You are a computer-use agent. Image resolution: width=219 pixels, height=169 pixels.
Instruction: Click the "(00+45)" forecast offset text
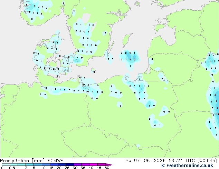208,161
